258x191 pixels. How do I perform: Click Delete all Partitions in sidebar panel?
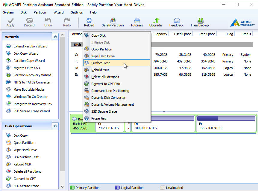click(27, 171)
